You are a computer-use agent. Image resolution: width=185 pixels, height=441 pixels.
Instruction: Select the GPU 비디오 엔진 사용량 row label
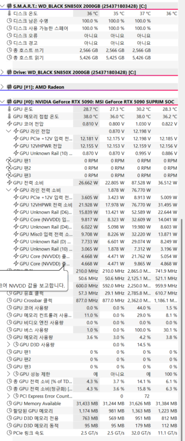(x=38, y=323)
